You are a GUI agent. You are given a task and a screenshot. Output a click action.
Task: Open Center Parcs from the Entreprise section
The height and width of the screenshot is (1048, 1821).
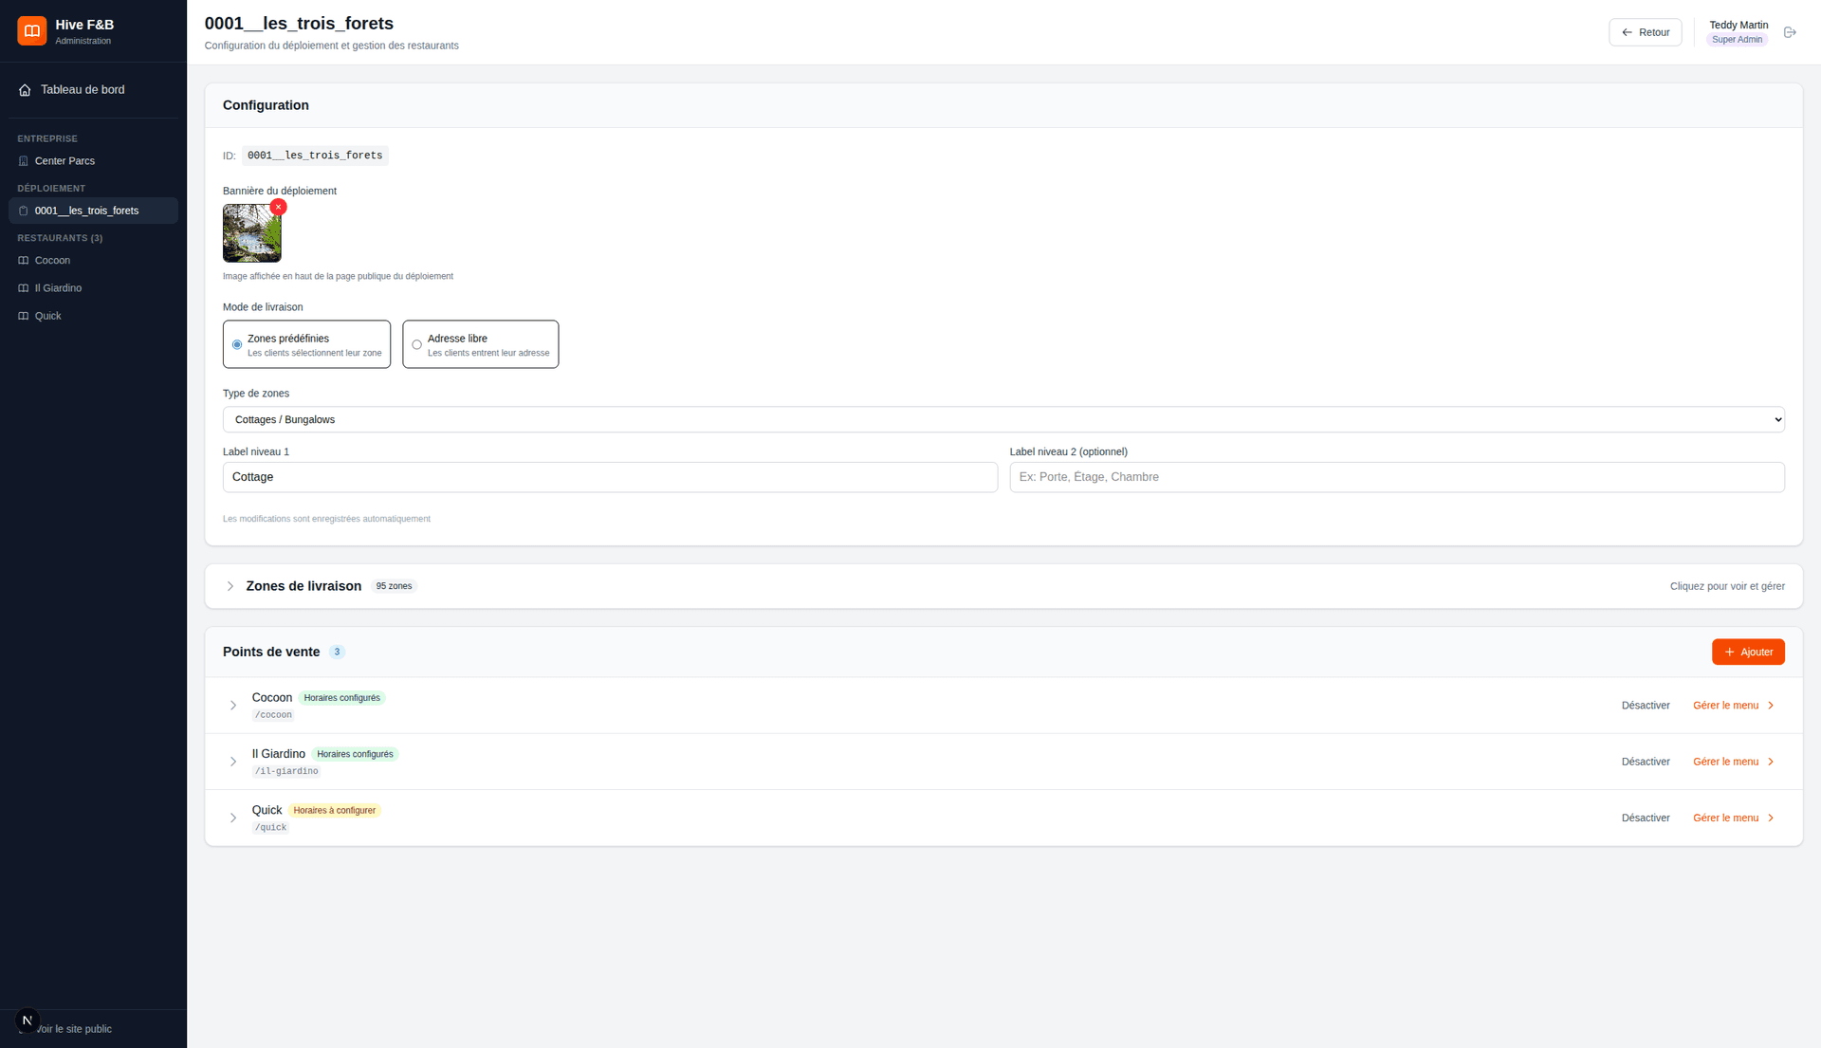64,160
